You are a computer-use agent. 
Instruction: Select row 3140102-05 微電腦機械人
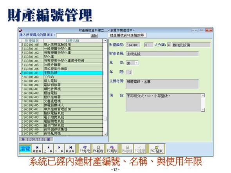[x=62, y=105]
